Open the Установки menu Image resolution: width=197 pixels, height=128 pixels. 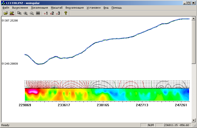(x=93, y=7)
